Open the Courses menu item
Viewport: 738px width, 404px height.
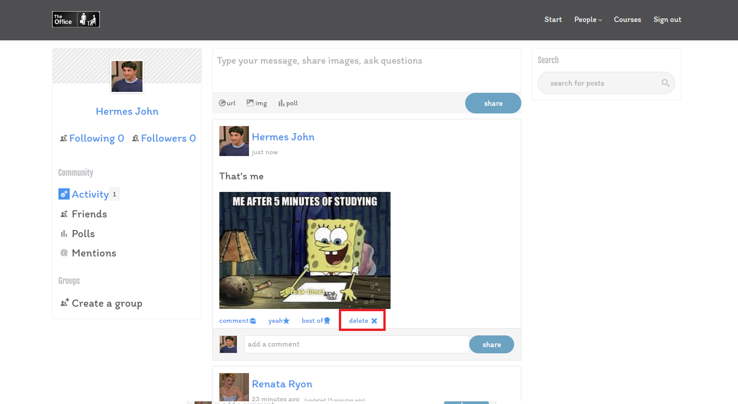(627, 20)
